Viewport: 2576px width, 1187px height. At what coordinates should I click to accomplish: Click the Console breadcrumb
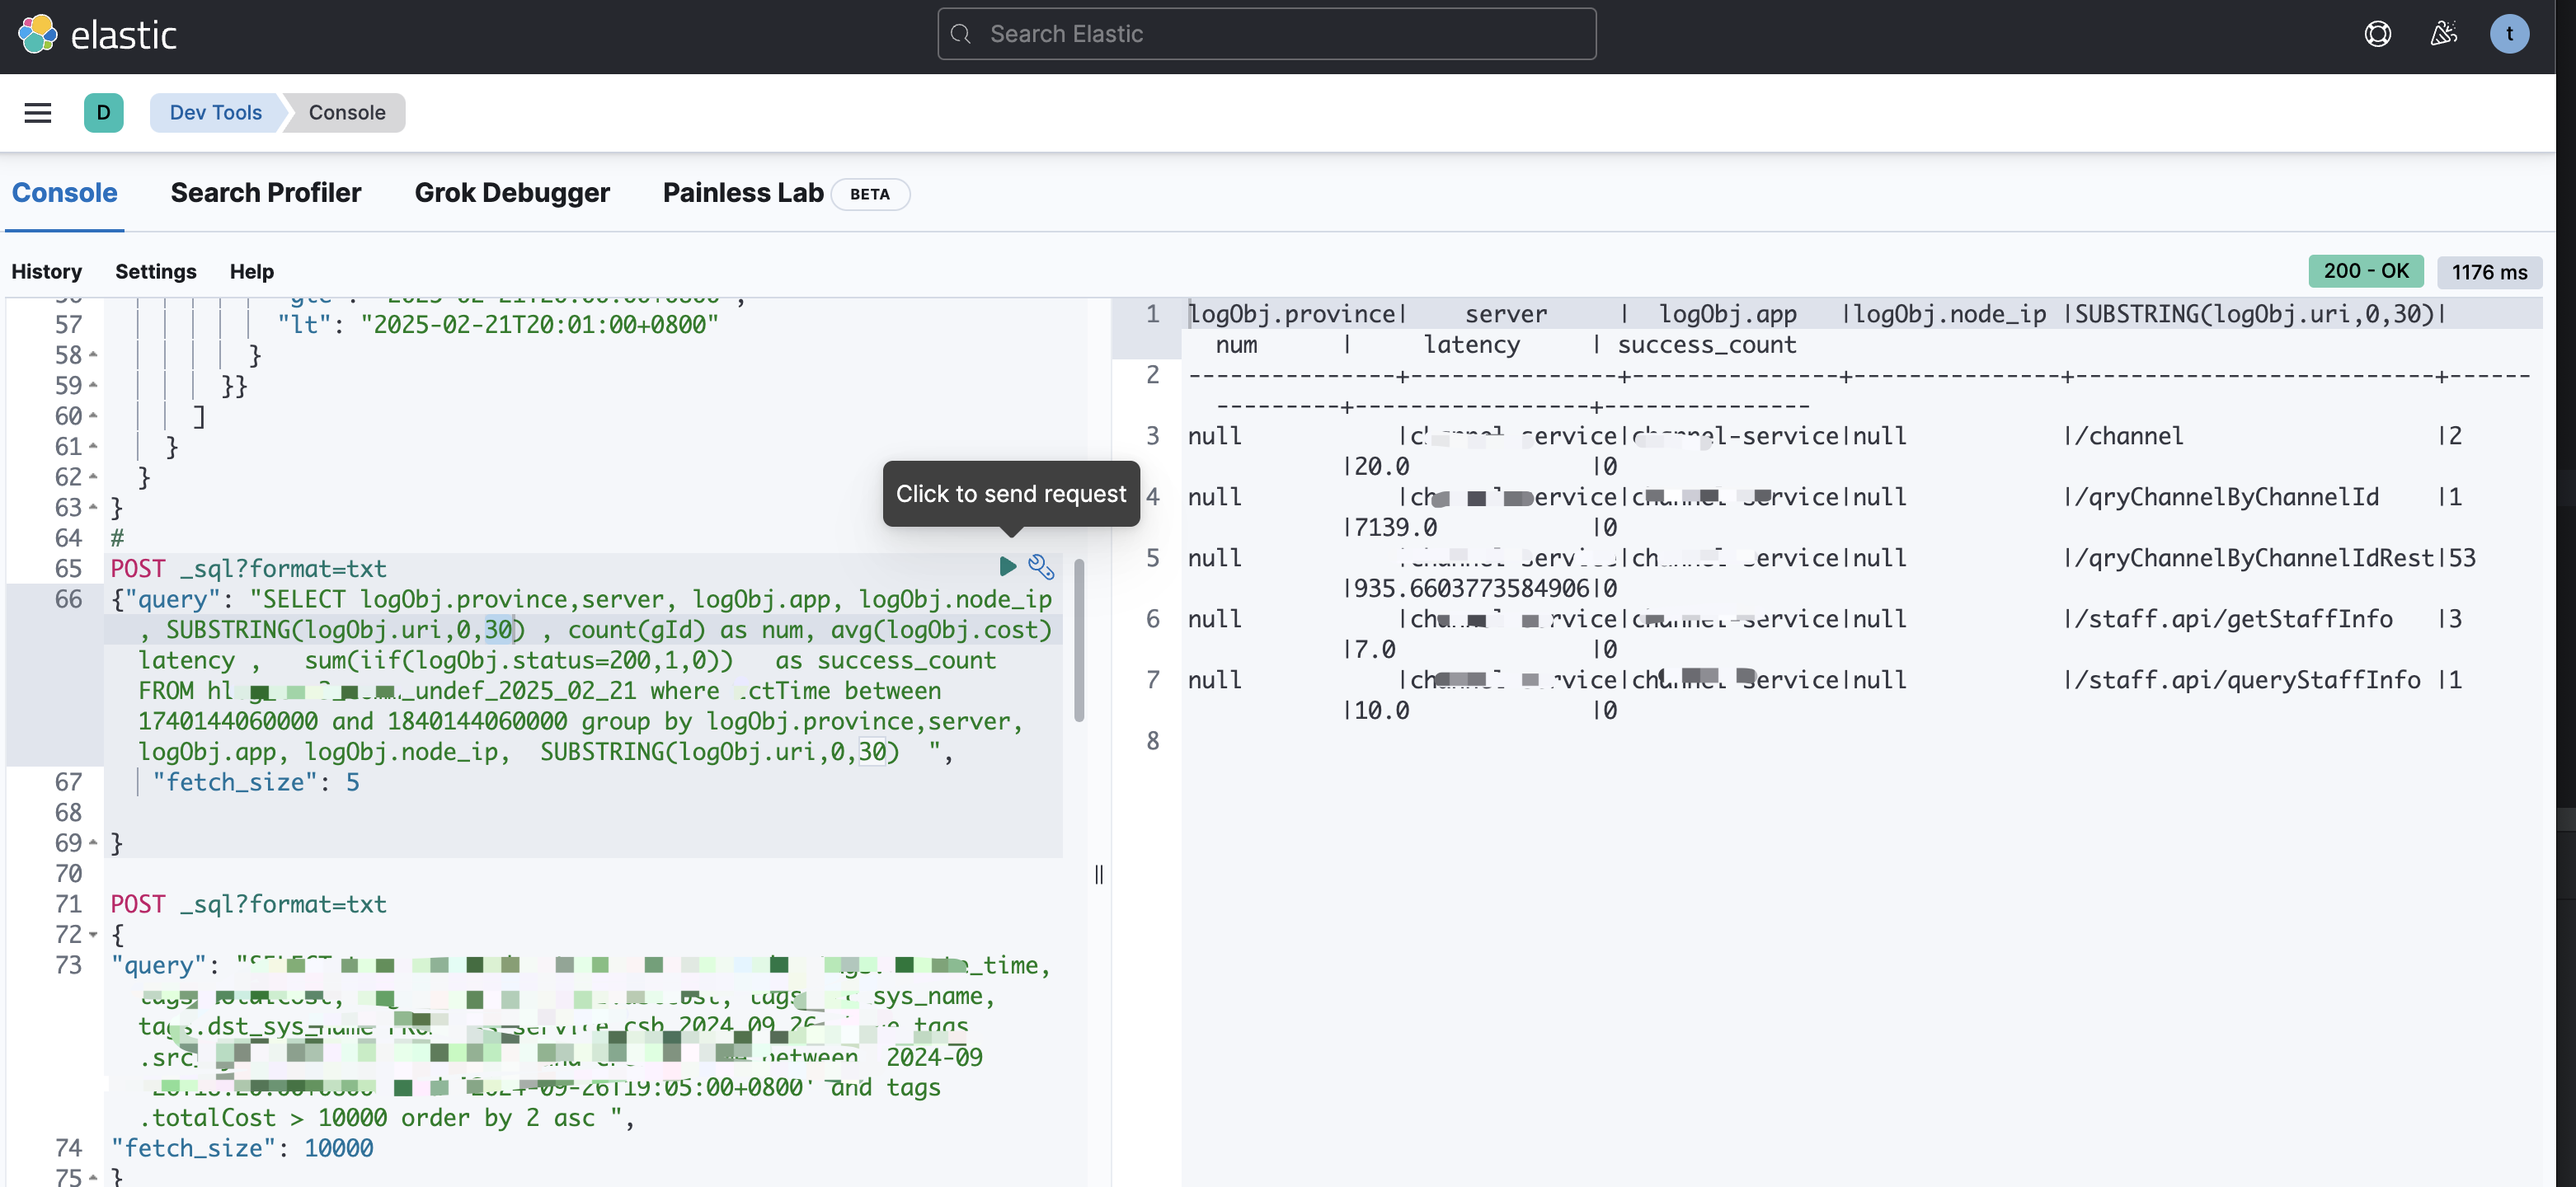(x=346, y=112)
